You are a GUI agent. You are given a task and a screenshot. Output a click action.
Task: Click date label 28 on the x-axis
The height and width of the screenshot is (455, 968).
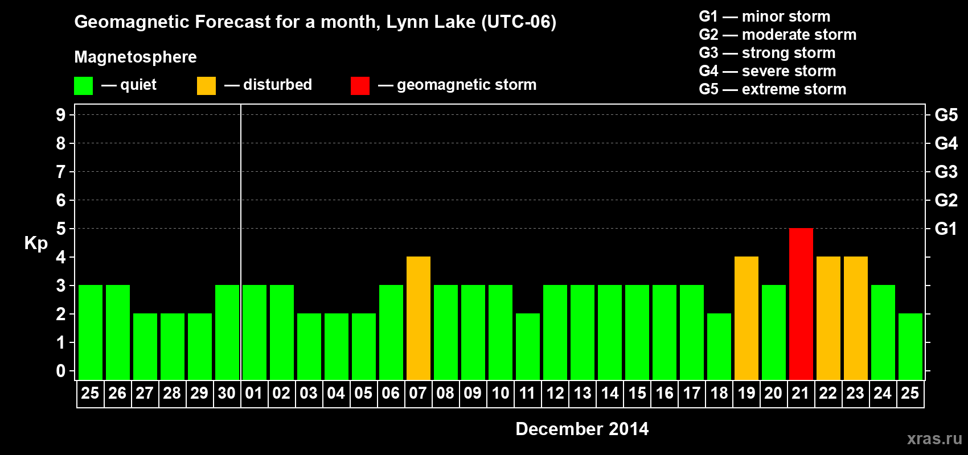172,394
